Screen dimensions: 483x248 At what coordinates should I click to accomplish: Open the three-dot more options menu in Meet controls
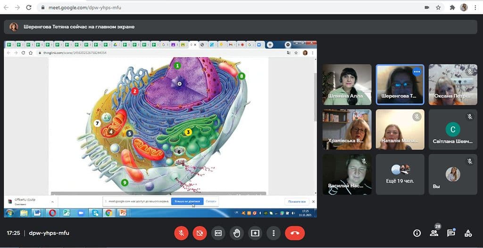(274, 233)
